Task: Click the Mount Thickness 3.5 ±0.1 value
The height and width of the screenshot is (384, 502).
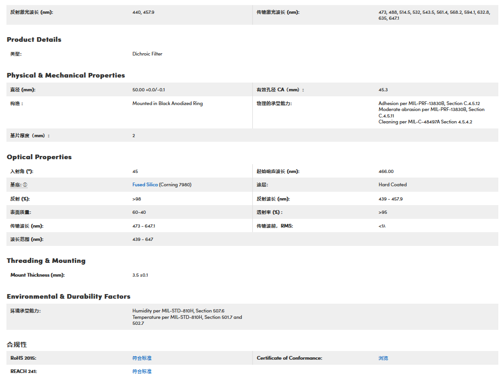Action: click(x=140, y=275)
